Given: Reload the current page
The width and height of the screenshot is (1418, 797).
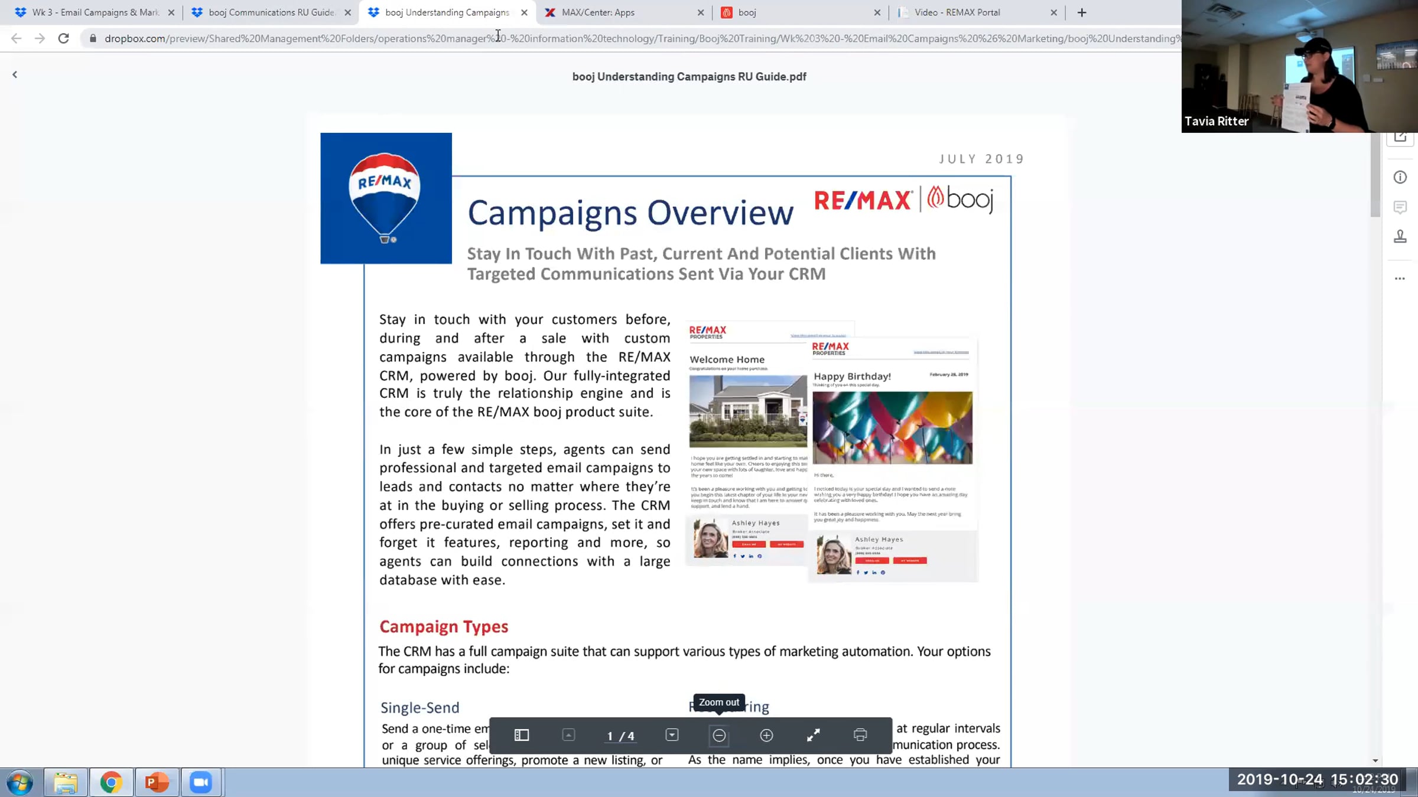Looking at the screenshot, I should [63, 38].
